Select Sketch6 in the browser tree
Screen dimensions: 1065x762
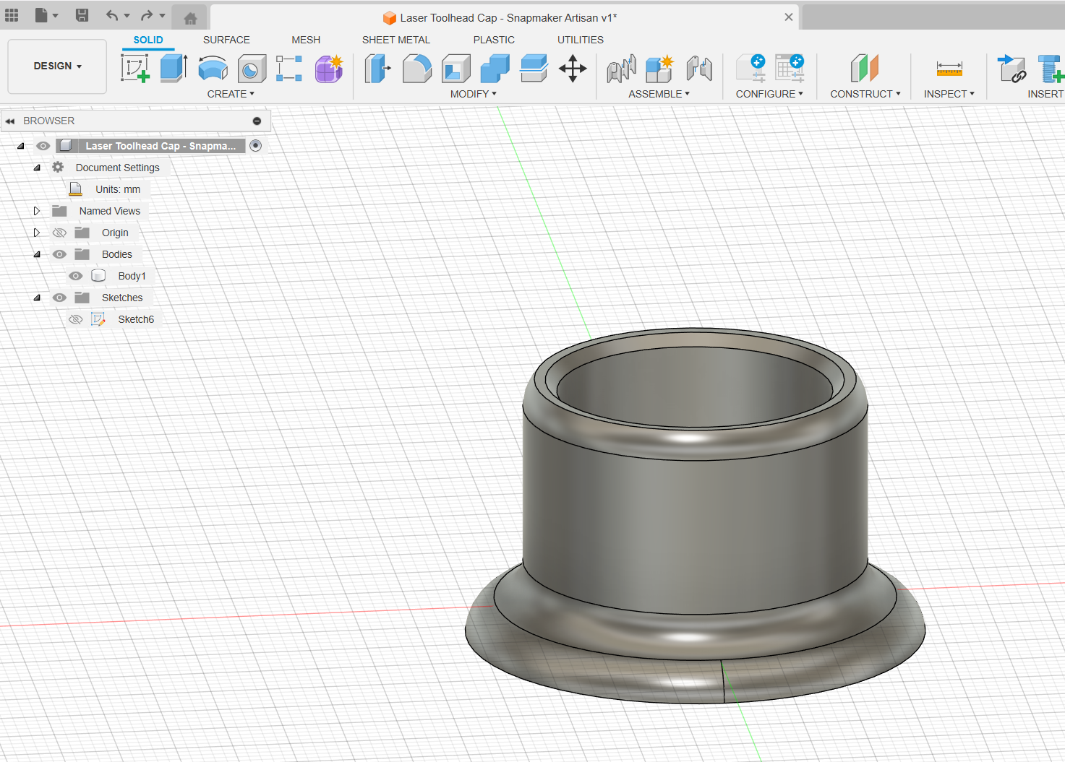136,319
